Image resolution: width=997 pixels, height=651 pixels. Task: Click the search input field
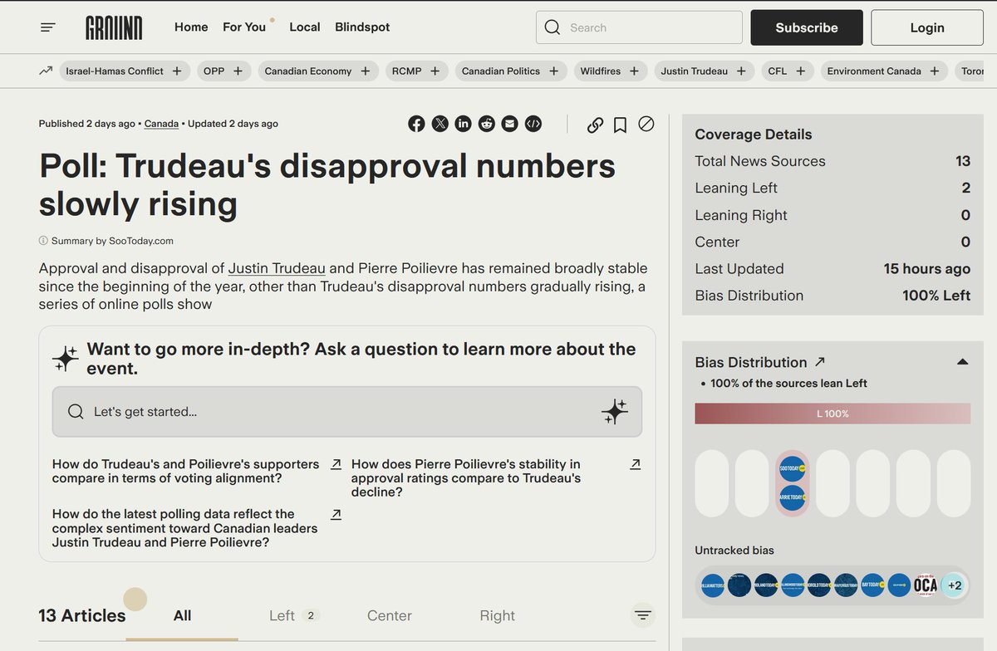[639, 27]
